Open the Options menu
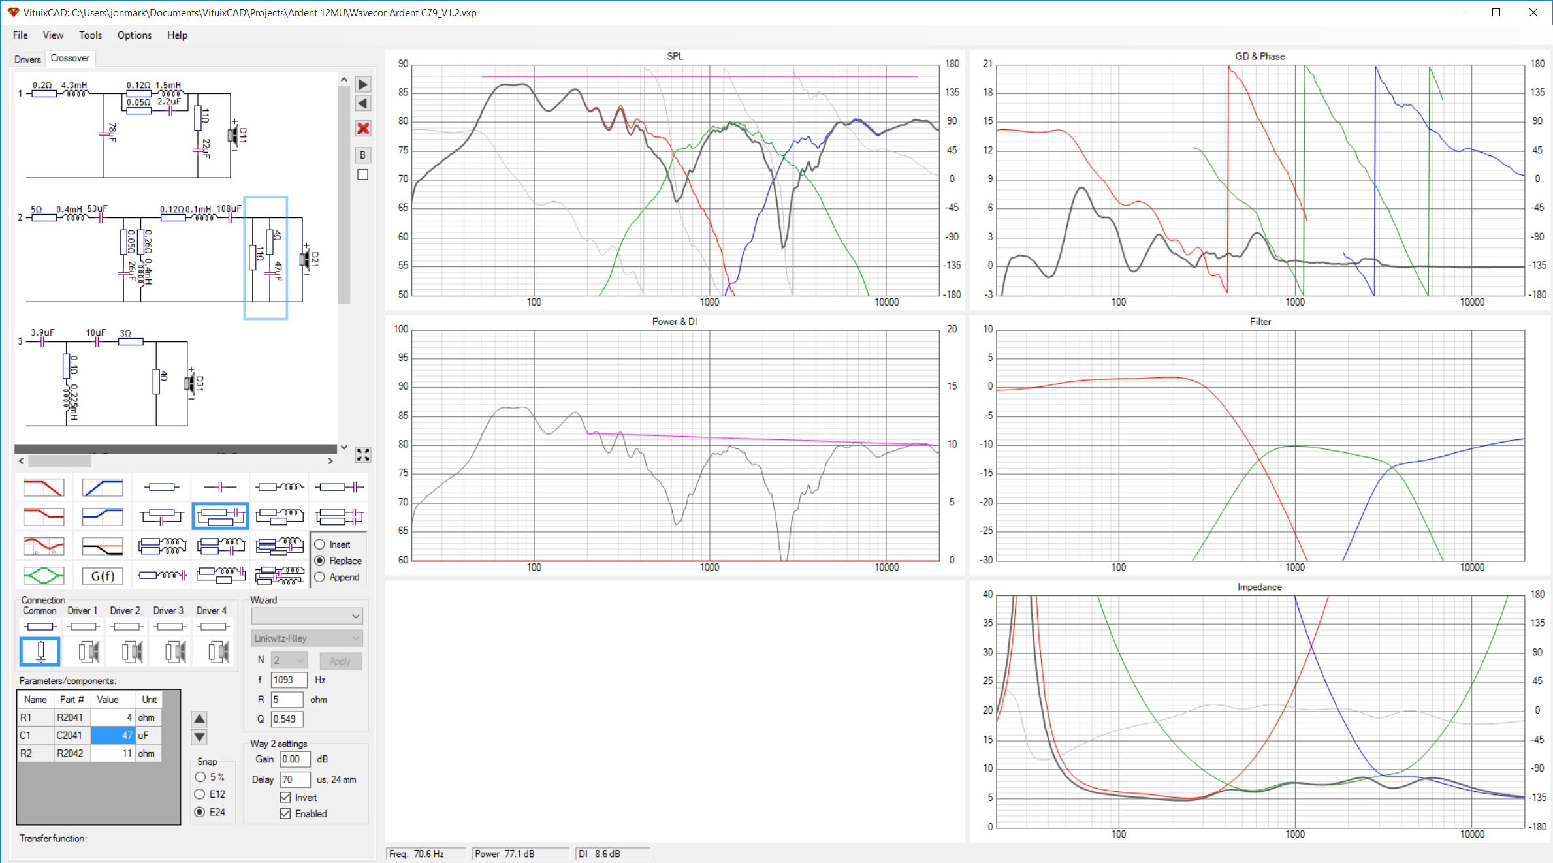Image resolution: width=1553 pixels, height=863 pixels. tap(135, 35)
